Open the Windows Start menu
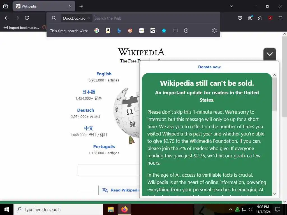Screen dimensions: 287x215 tap(7, 209)
